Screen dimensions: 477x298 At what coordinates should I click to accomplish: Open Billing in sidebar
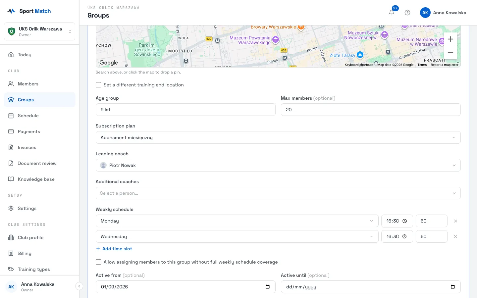pyautogui.click(x=39, y=253)
